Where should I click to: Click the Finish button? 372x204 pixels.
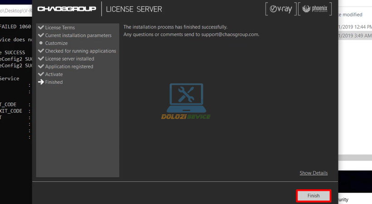point(313,196)
